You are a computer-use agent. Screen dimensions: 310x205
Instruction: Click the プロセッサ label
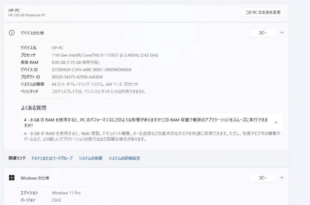[x=28, y=55]
